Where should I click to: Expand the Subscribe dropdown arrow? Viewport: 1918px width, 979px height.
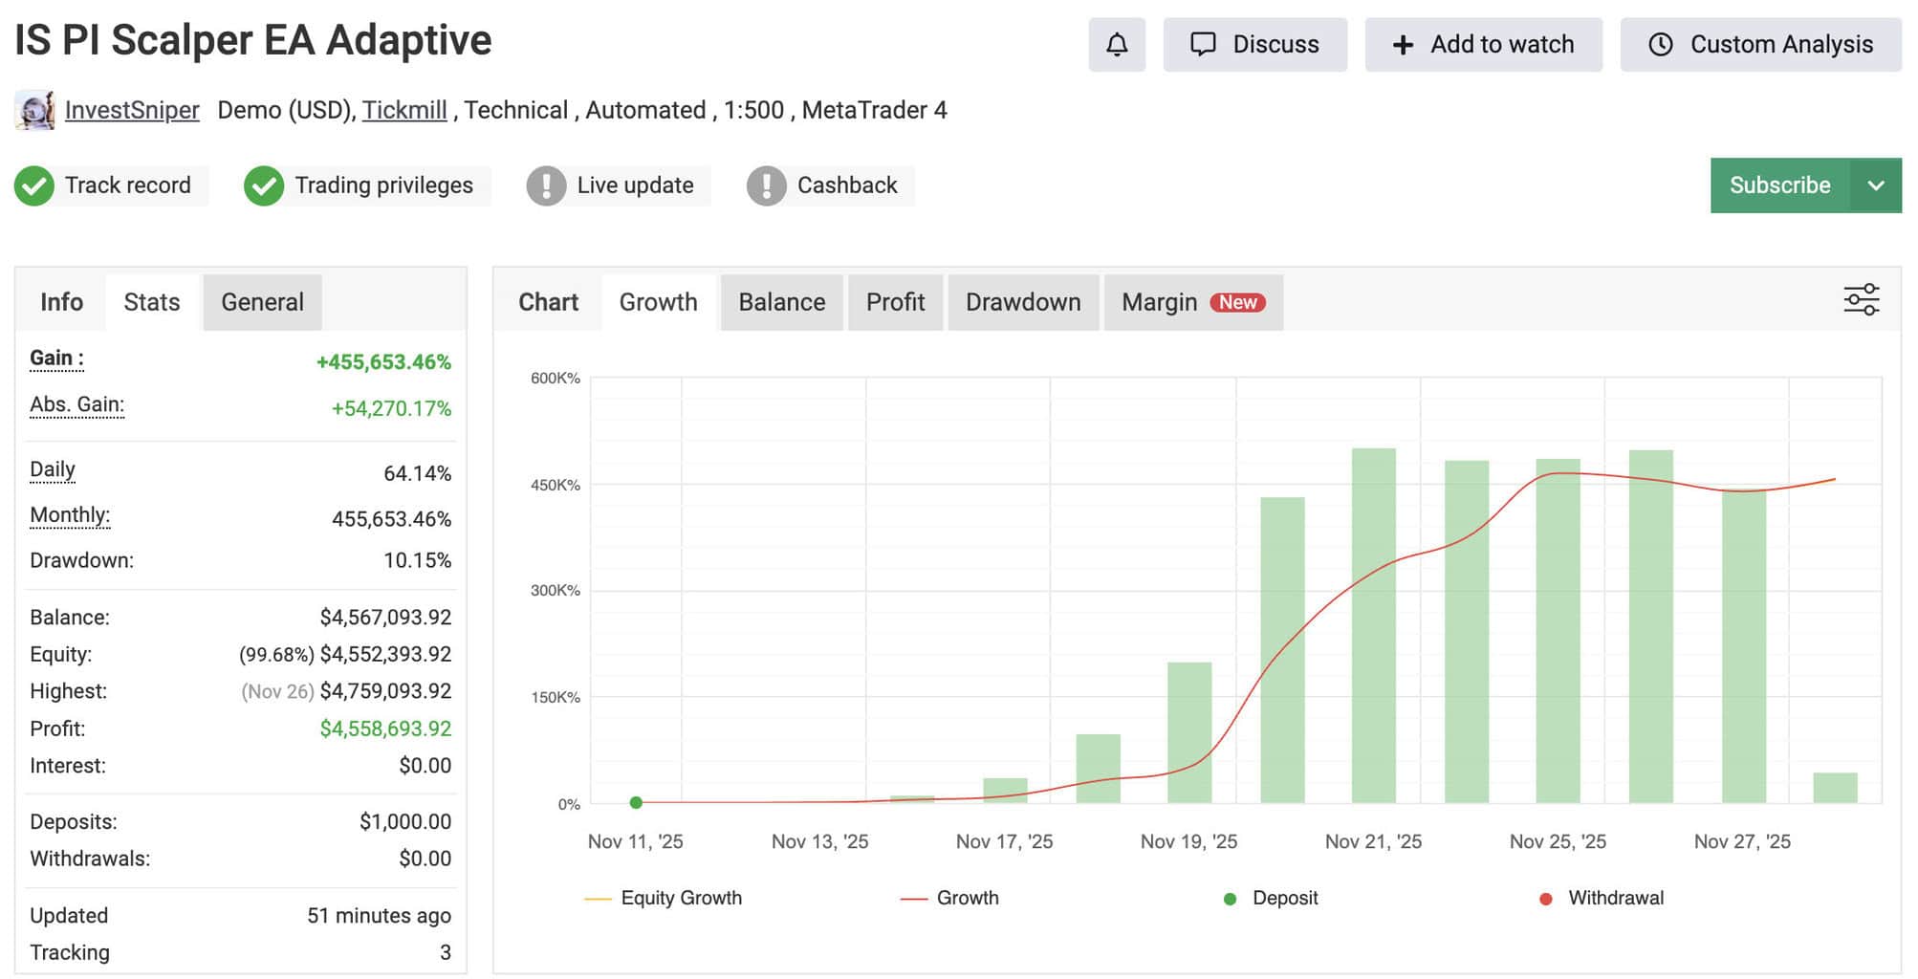point(1875,185)
